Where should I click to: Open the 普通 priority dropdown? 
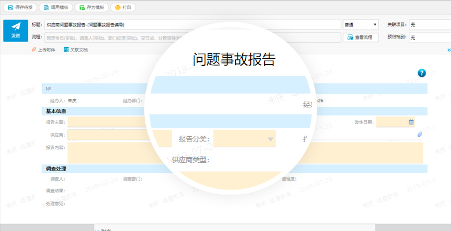(360, 25)
